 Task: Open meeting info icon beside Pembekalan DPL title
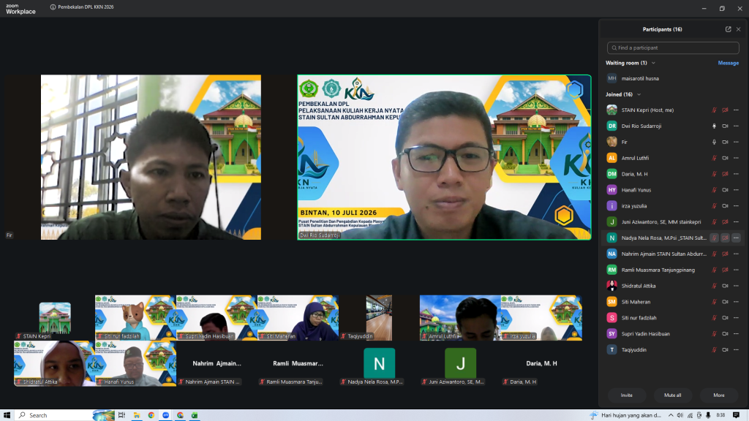coord(53,7)
